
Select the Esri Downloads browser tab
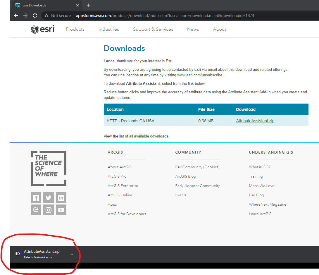pyautogui.click(x=47, y=5)
